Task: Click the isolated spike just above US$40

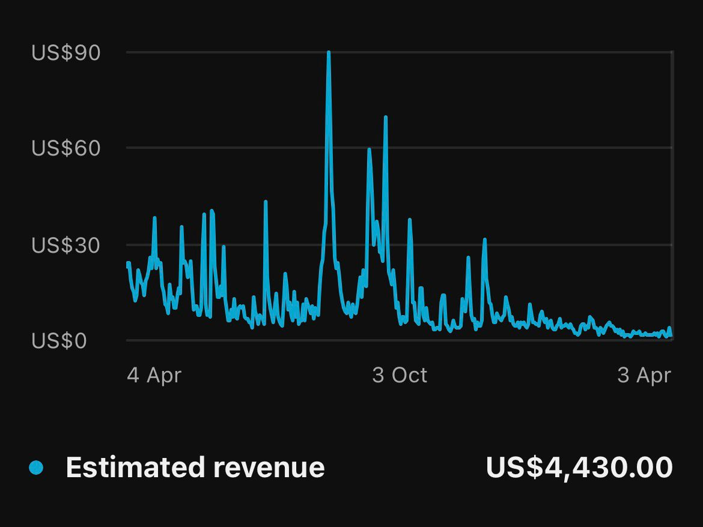Action: [x=266, y=202]
